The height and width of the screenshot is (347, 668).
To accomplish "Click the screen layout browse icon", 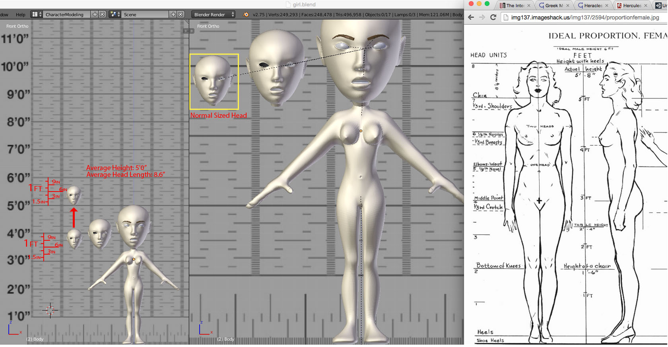I will click(36, 14).
